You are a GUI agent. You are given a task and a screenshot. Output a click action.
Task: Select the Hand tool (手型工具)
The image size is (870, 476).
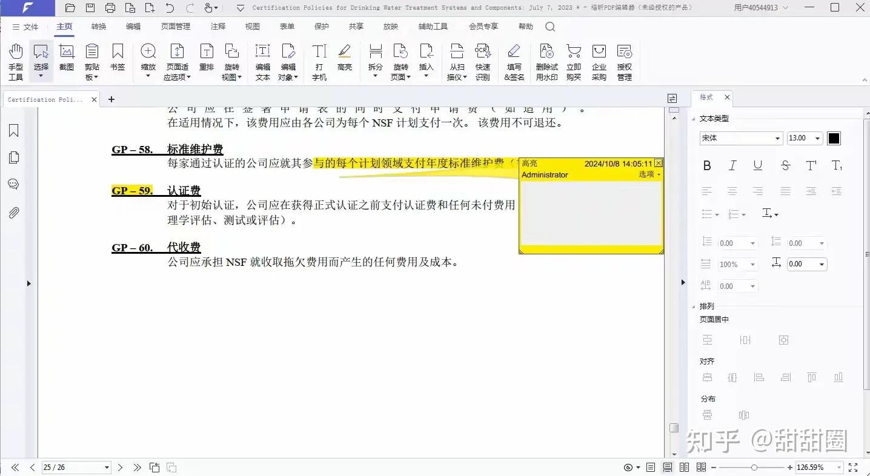pyautogui.click(x=16, y=62)
